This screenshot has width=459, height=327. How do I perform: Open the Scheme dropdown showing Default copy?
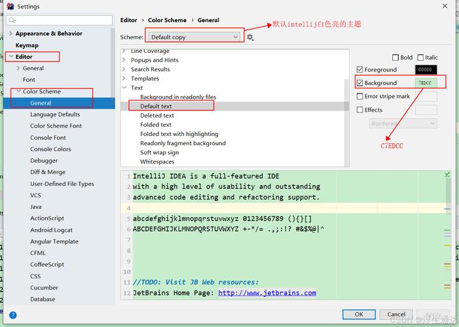[194, 37]
